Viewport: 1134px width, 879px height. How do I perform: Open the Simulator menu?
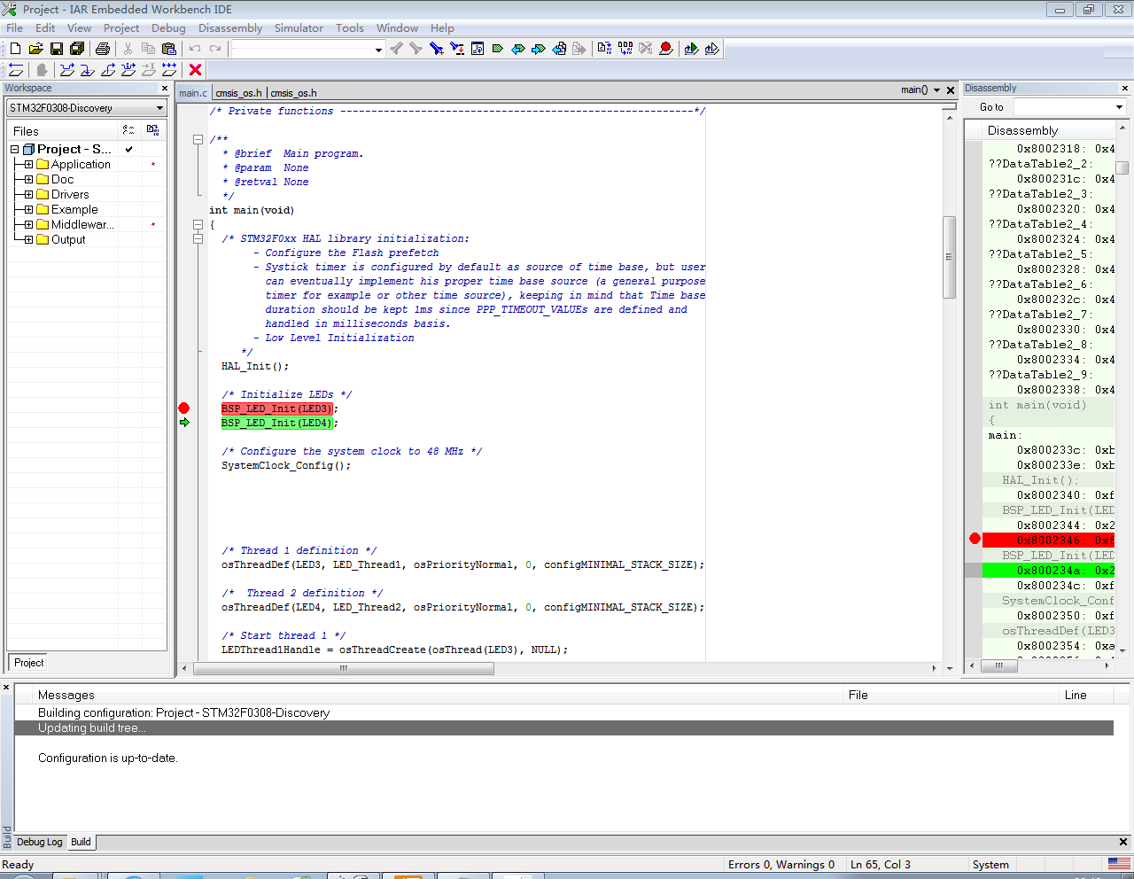pos(299,28)
